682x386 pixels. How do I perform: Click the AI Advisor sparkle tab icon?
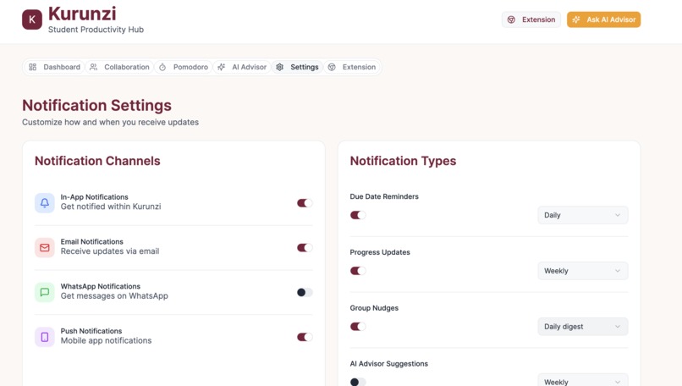222,67
